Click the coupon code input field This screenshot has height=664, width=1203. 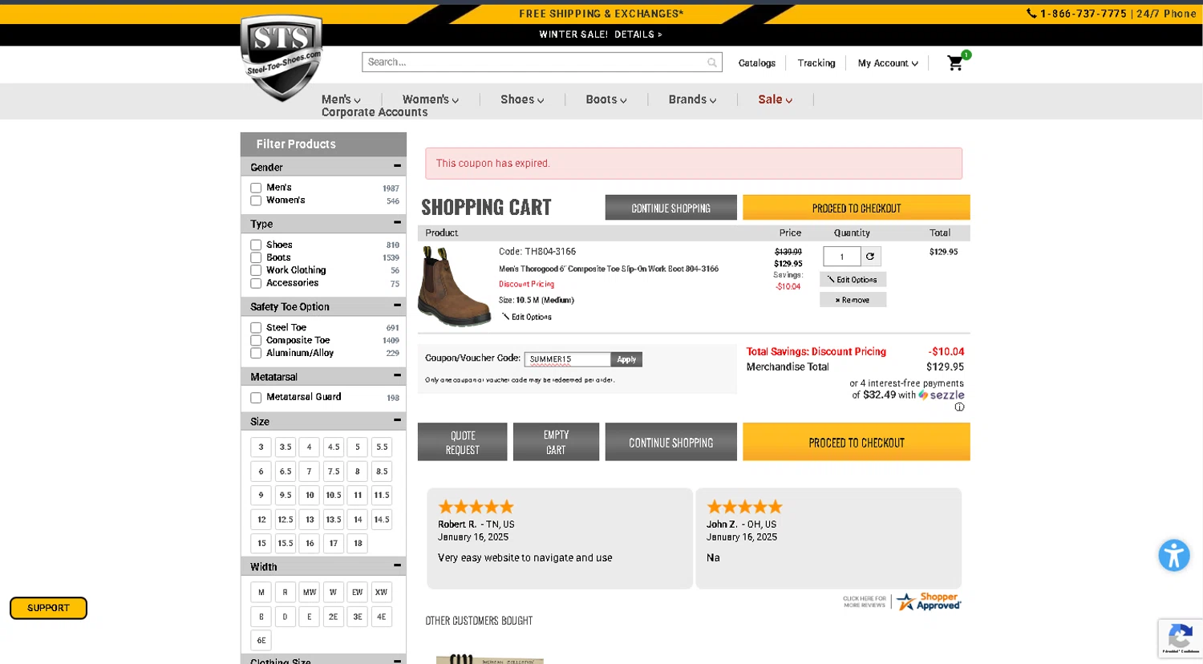click(567, 359)
